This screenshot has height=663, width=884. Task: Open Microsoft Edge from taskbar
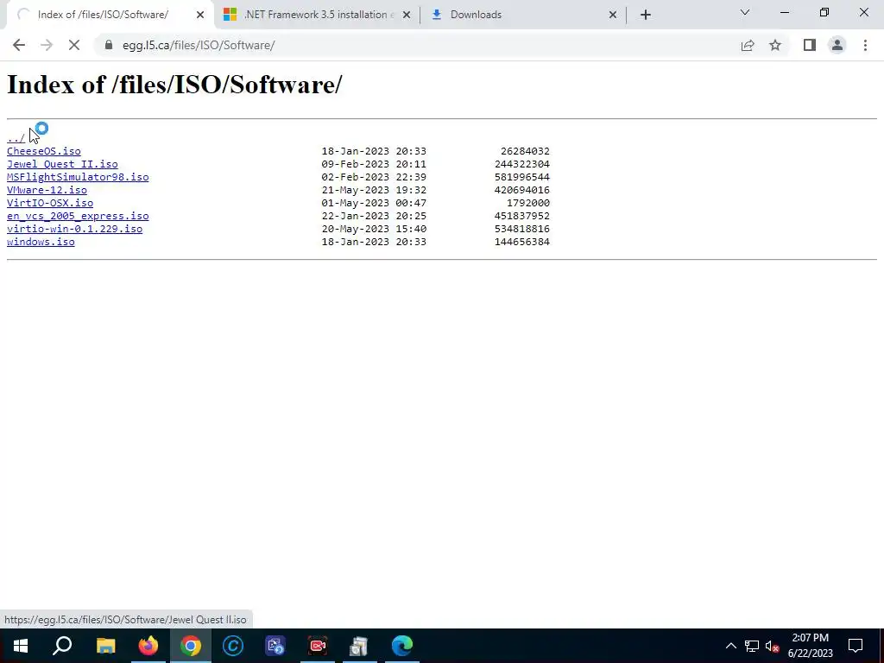pyautogui.click(x=402, y=646)
